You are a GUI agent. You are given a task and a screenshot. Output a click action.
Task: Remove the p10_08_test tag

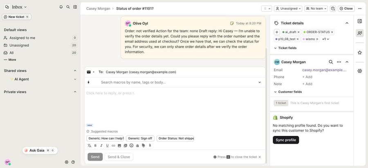click(x=298, y=39)
